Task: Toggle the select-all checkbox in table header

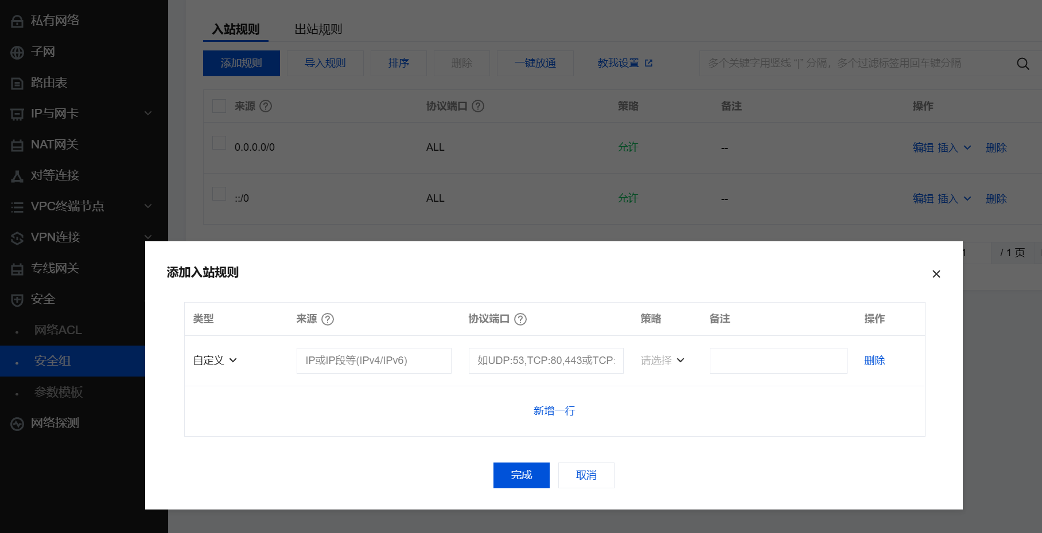Action: tap(219, 106)
